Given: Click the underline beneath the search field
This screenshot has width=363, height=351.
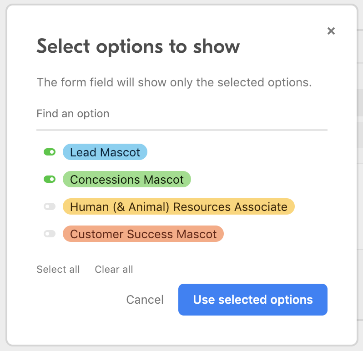Looking at the screenshot, I should click(x=182, y=130).
